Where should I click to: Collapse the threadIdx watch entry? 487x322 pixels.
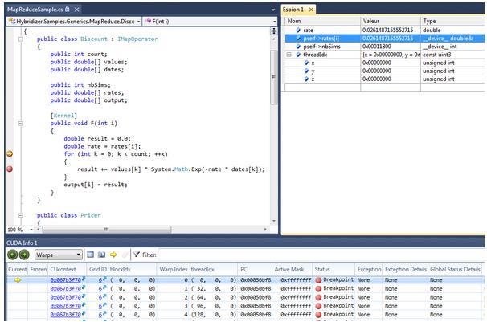289,55
